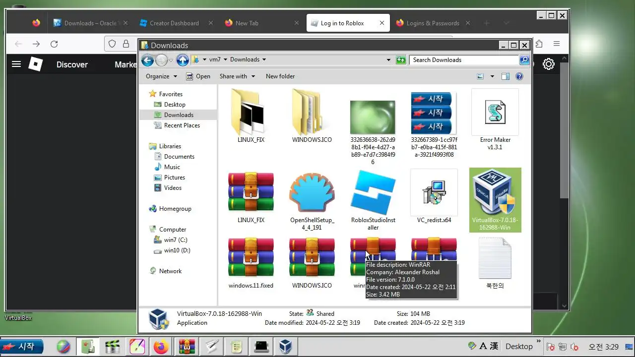Screen dimensions: 635x357
Task: Click the clapperboard icon in the taskbar
Action: (x=113, y=347)
